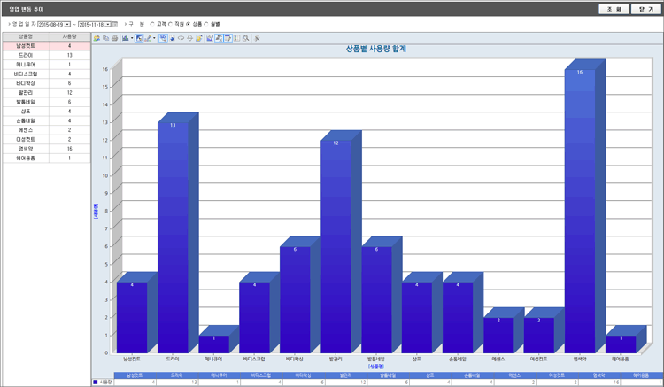The width and height of the screenshot is (664, 387).
Task: Click the print chart icon
Action: click(x=114, y=38)
